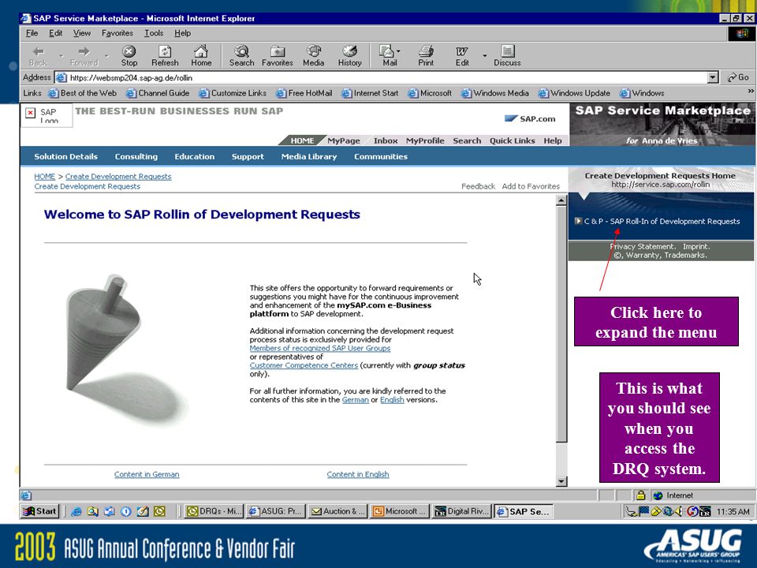The image size is (757, 568).
Task: Open the Windows Update links-bar shortcut
Action: (x=574, y=93)
